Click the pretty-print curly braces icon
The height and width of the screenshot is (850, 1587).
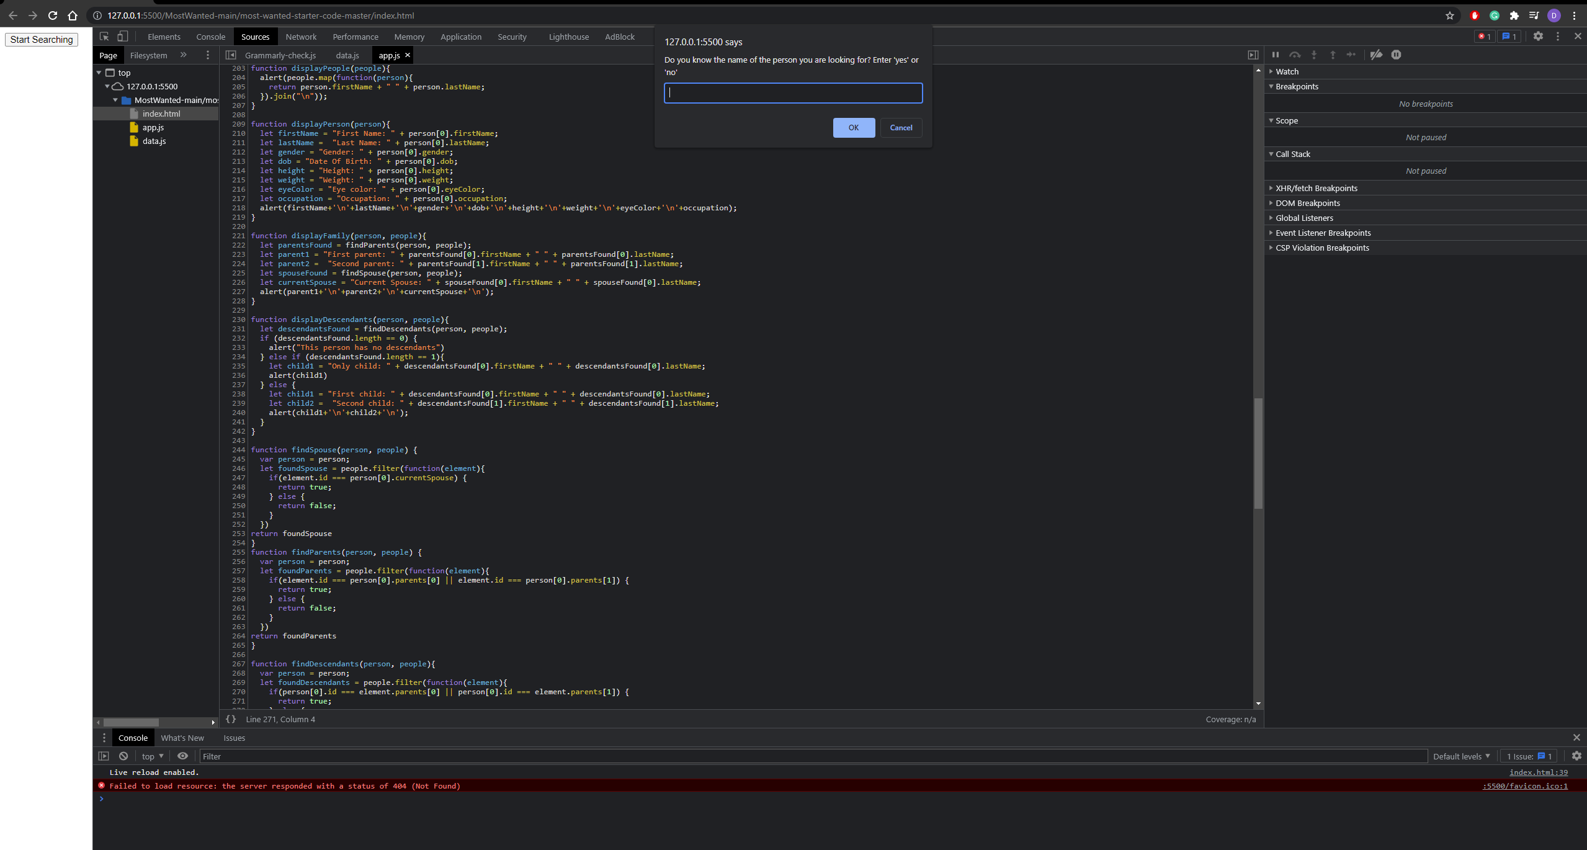click(230, 719)
